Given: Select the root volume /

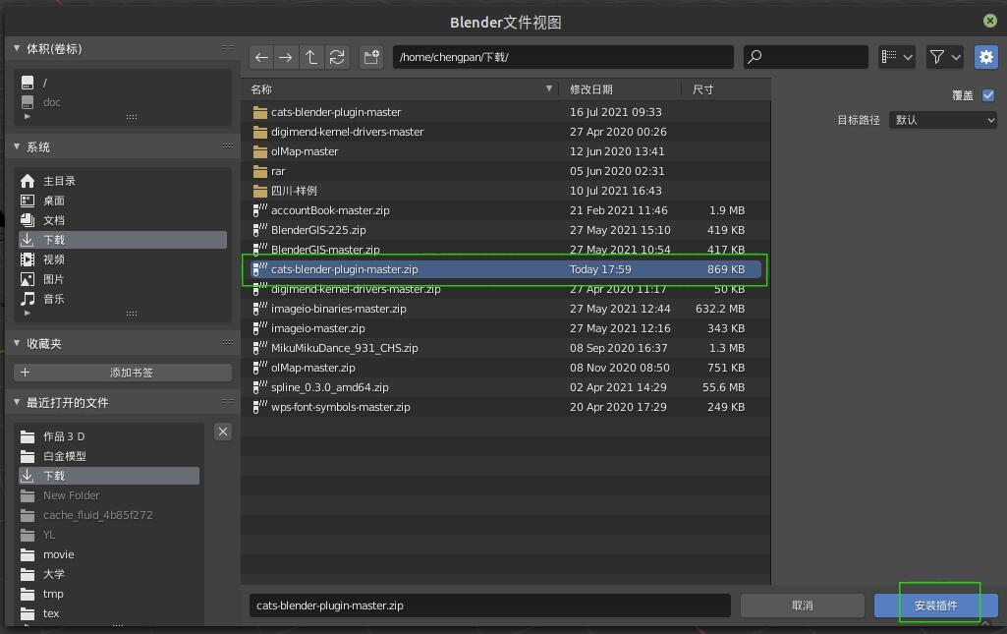Looking at the screenshot, I should [123, 83].
